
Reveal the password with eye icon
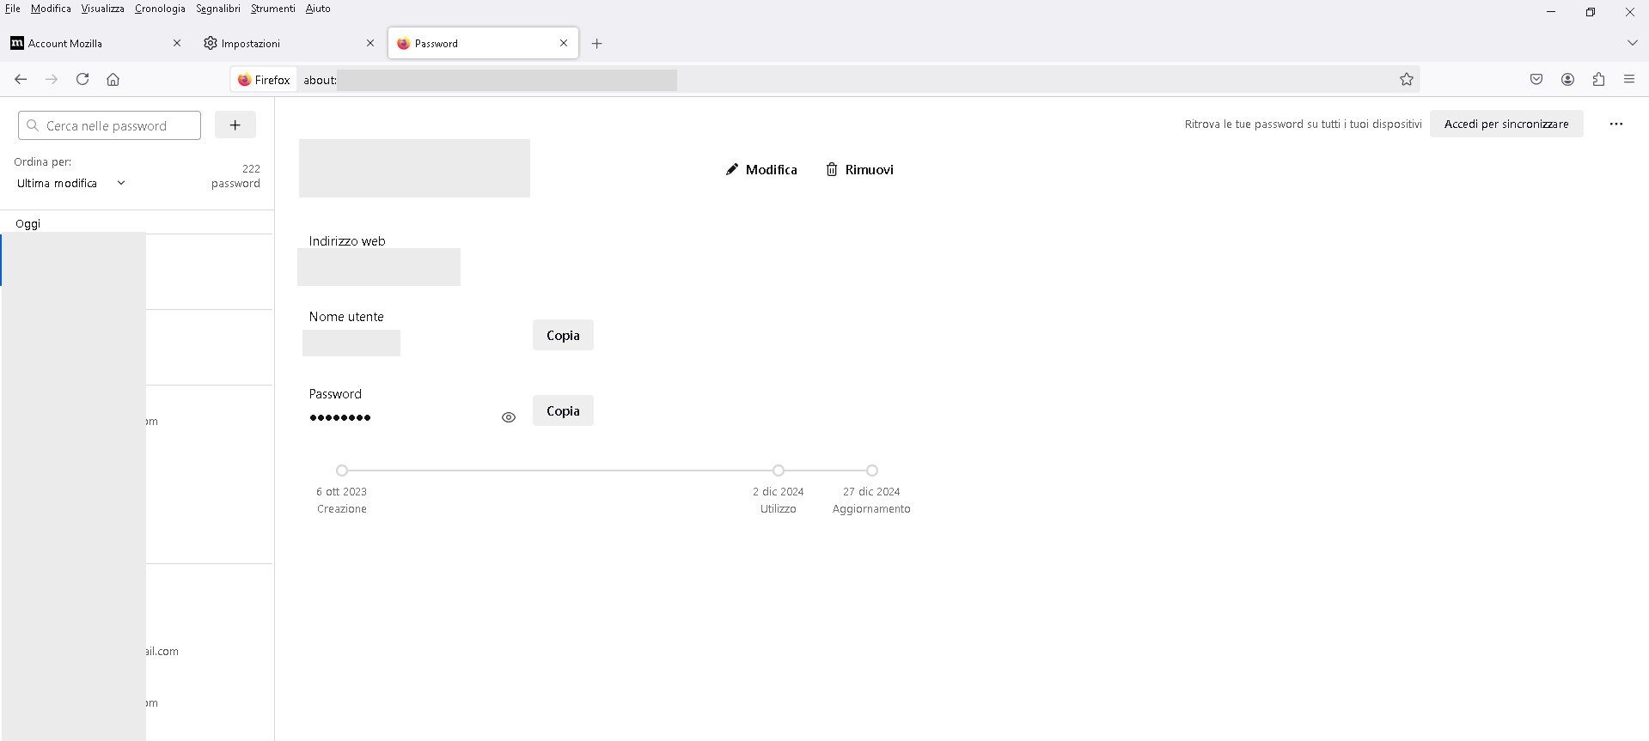(509, 417)
